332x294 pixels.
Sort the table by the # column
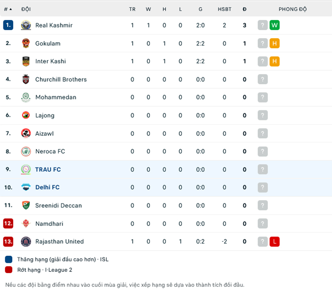tap(8, 9)
